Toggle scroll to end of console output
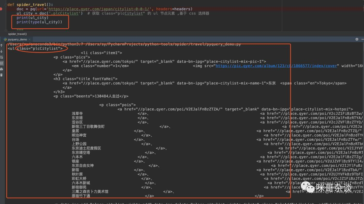364x204 pixels. [x=1, y=63]
